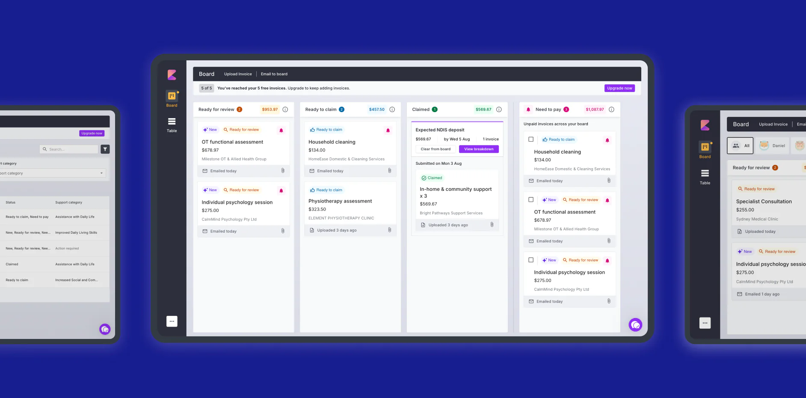Click the filter icon in left window
Screen dimensions: 806x398
(x=105, y=149)
